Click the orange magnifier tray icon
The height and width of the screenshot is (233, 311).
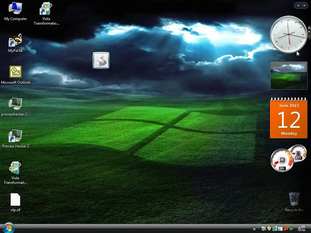point(285,228)
